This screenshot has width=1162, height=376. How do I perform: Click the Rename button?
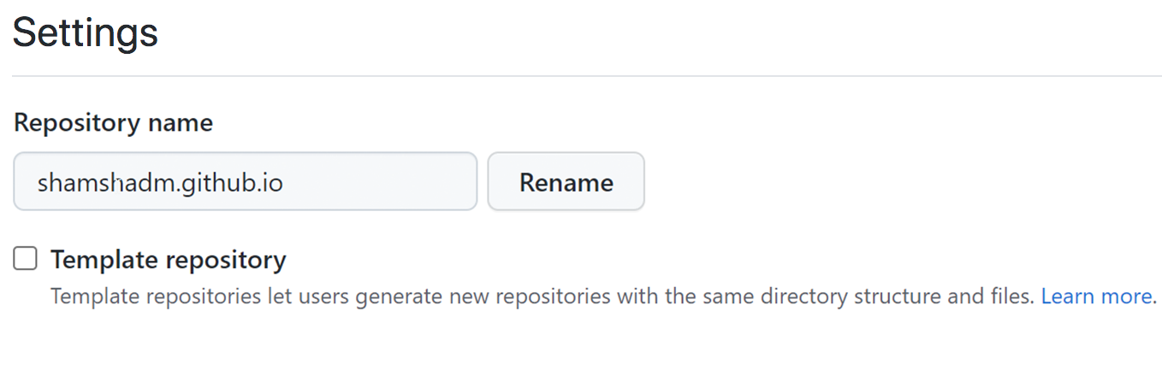point(566,181)
